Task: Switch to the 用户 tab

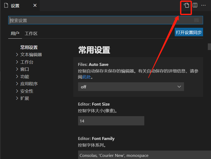Action: (x=15, y=34)
